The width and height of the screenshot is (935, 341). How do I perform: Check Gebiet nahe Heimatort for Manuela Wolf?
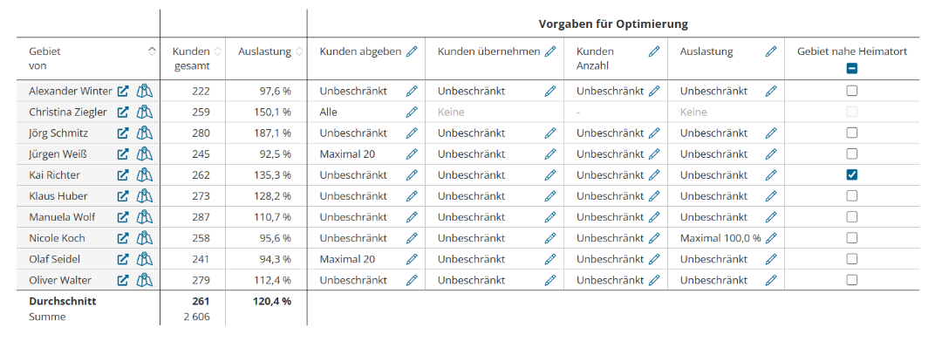click(852, 216)
